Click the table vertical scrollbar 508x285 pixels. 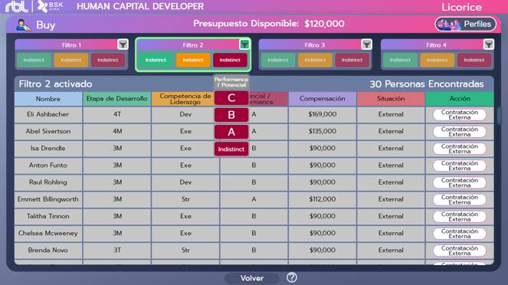click(500, 116)
